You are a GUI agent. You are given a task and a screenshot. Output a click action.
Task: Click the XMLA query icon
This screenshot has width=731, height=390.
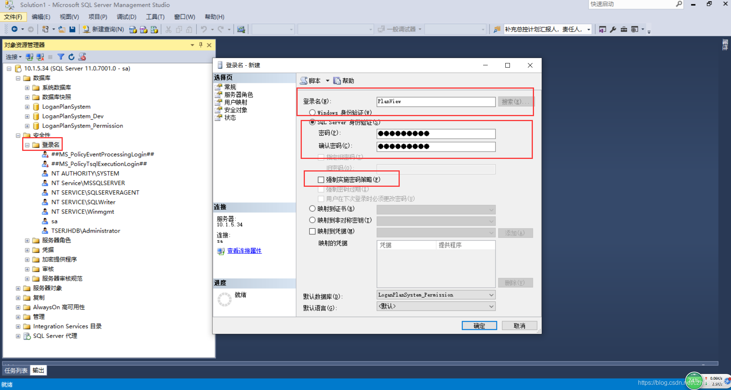154,29
